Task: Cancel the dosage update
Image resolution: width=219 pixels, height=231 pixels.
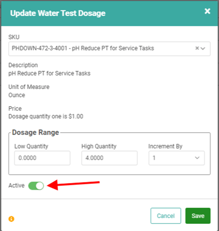Action: (166, 216)
